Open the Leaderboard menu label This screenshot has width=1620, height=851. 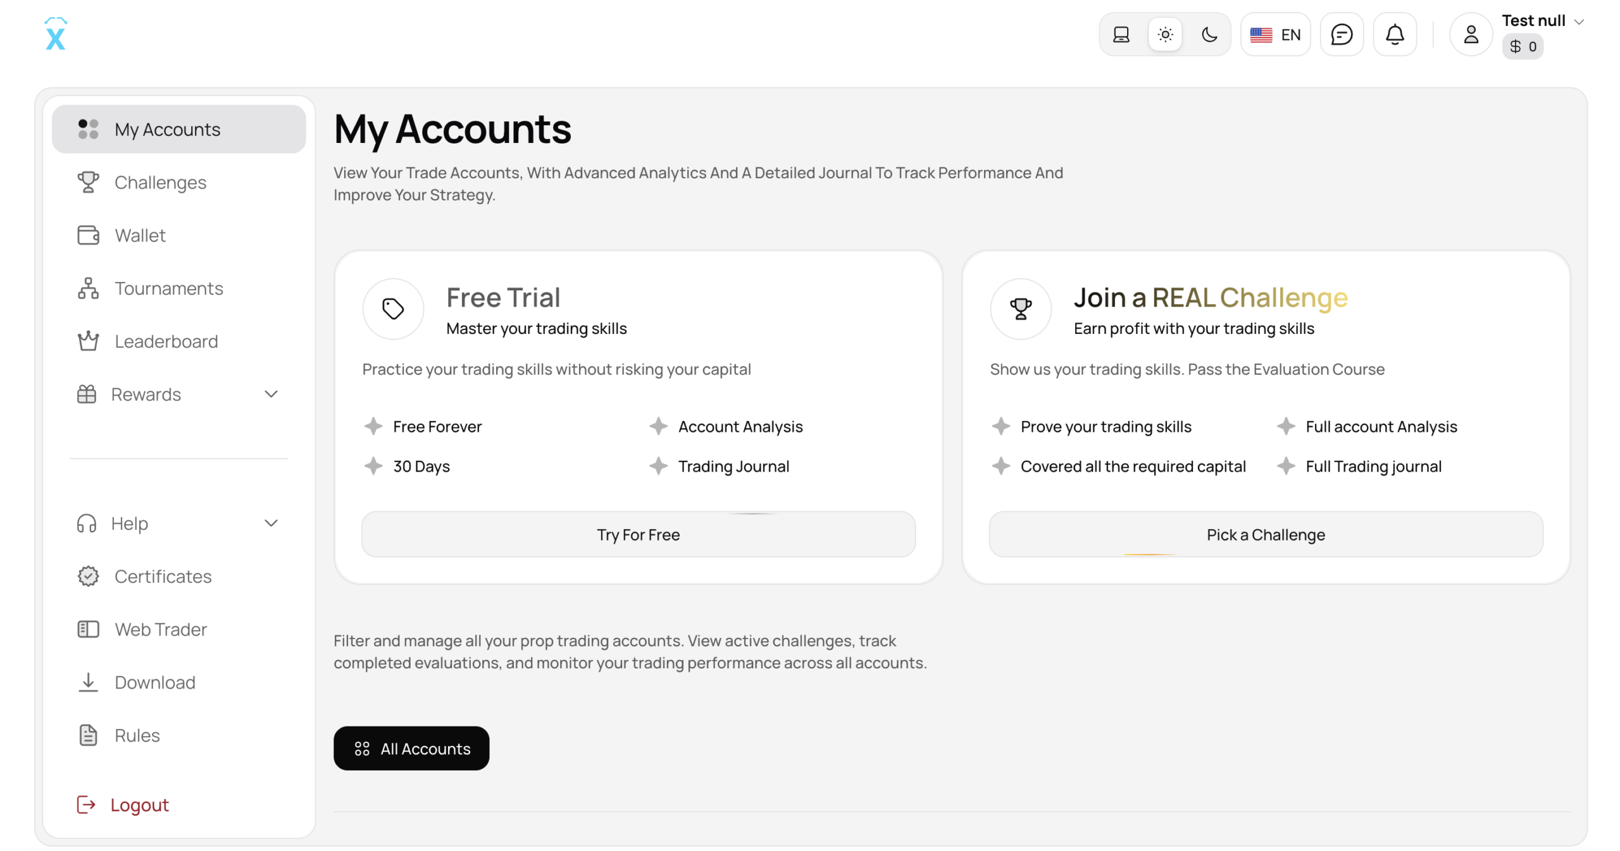click(166, 341)
